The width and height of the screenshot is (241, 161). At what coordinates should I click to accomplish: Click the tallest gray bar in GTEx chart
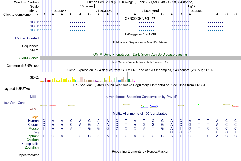[127, 77]
